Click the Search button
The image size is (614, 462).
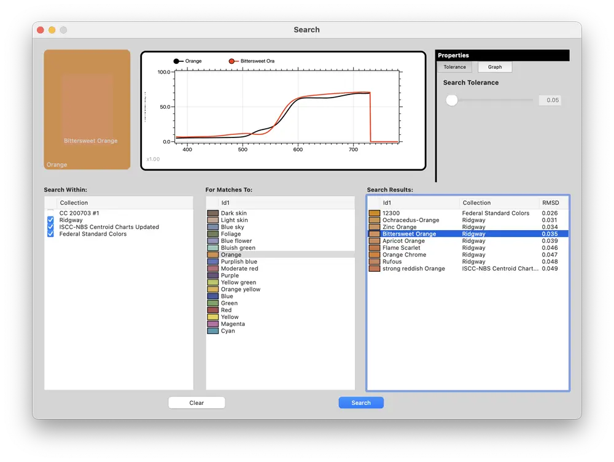tap(361, 402)
